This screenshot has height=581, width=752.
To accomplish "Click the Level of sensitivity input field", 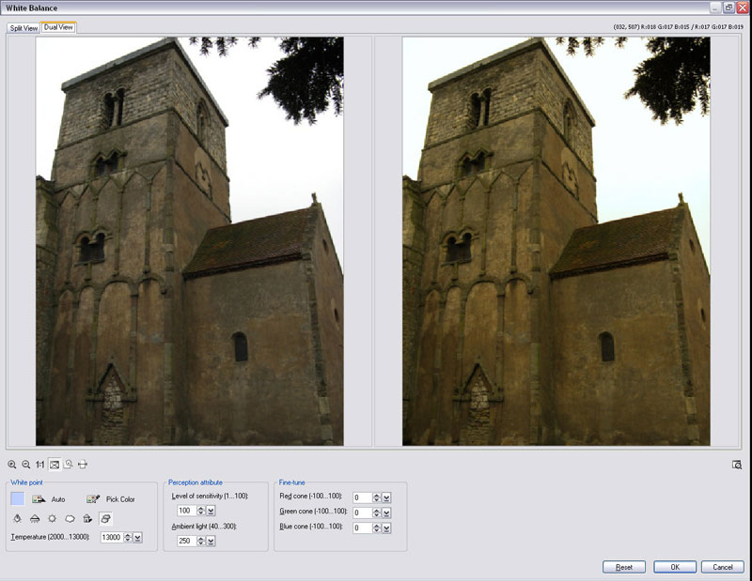I will pyautogui.click(x=185, y=511).
